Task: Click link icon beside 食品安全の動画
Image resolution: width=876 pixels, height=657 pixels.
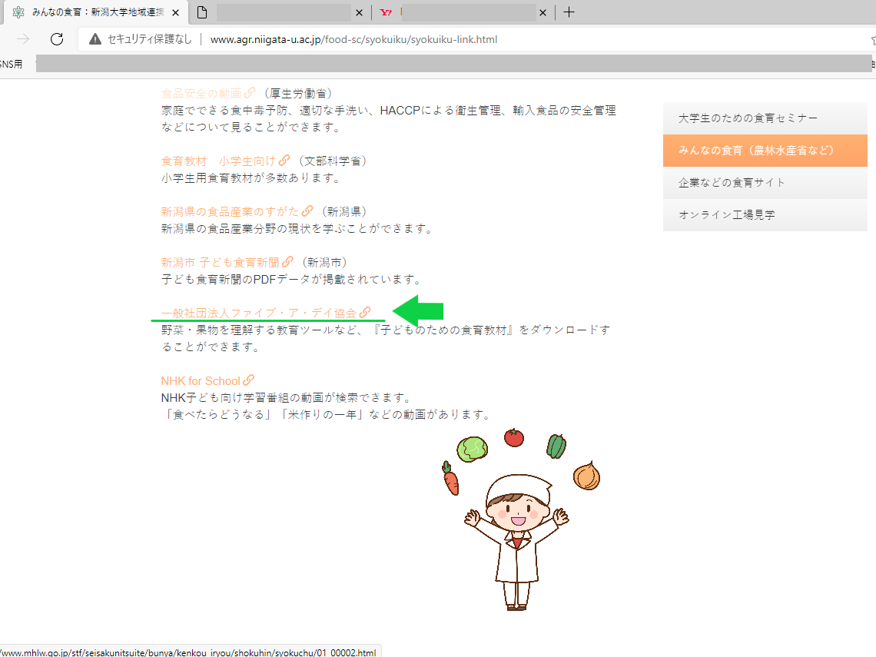Action: [250, 93]
